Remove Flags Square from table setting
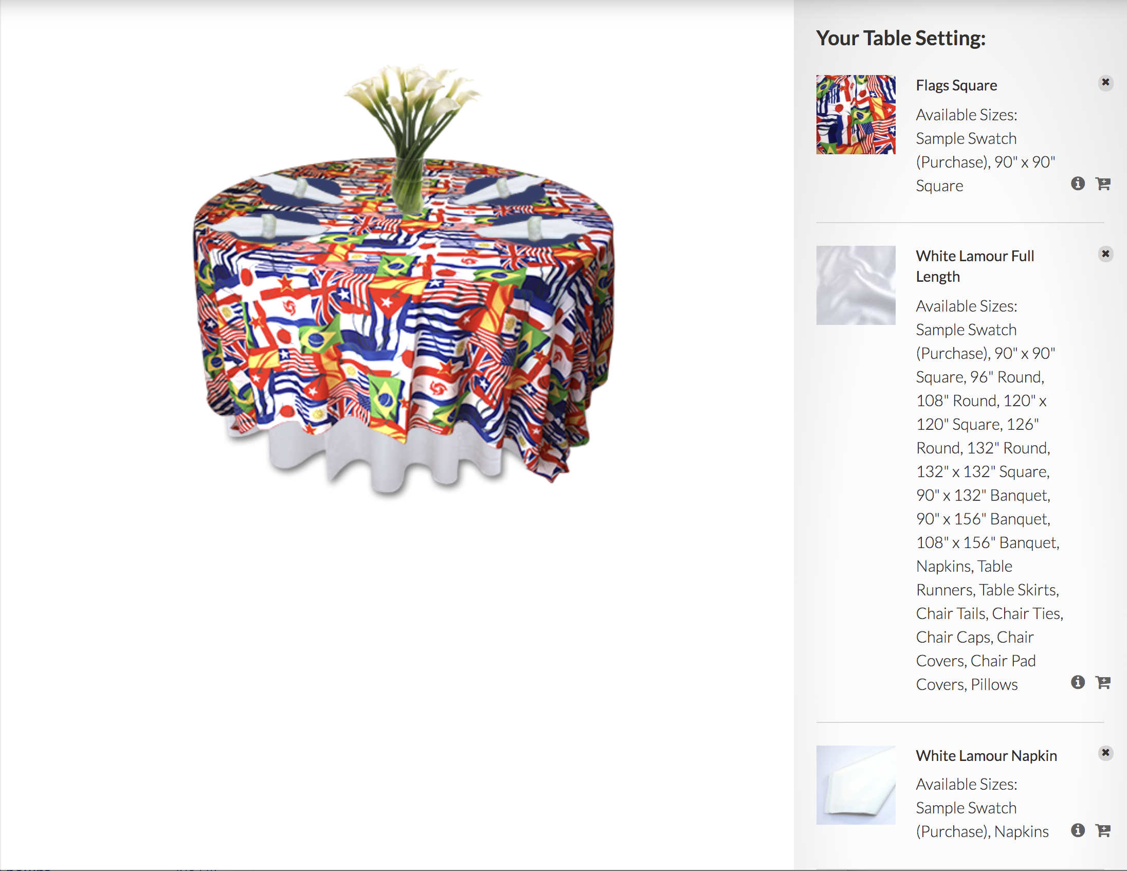 [x=1105, y=83]
